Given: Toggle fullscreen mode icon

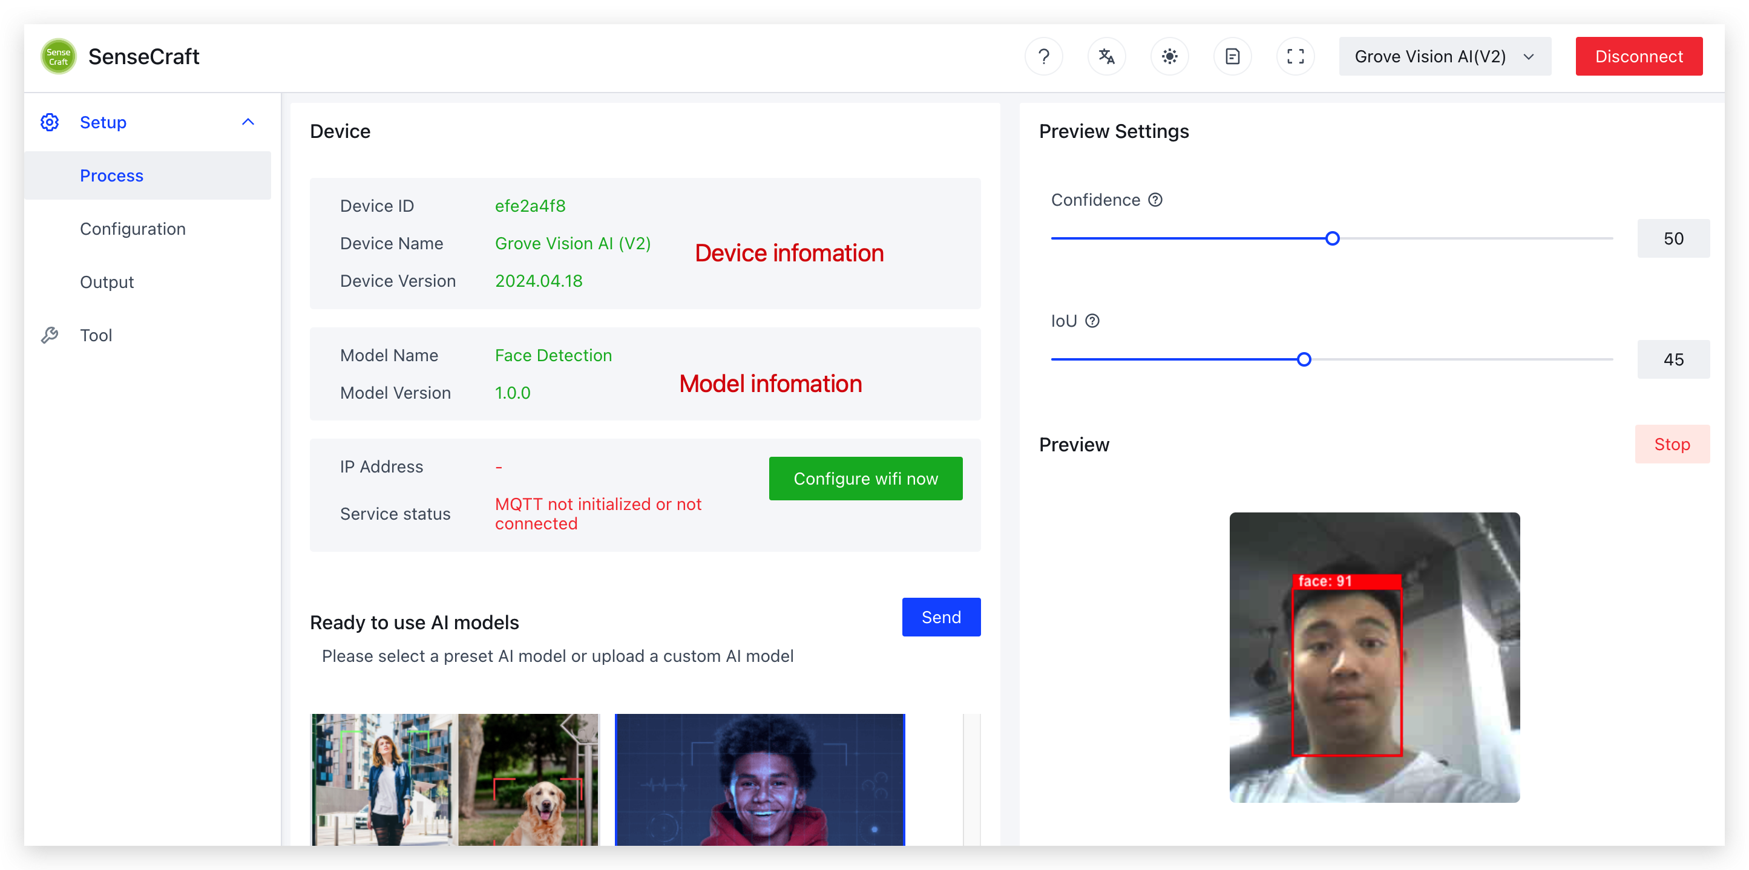Looking at the screenshot, I should click(1296, 56).
